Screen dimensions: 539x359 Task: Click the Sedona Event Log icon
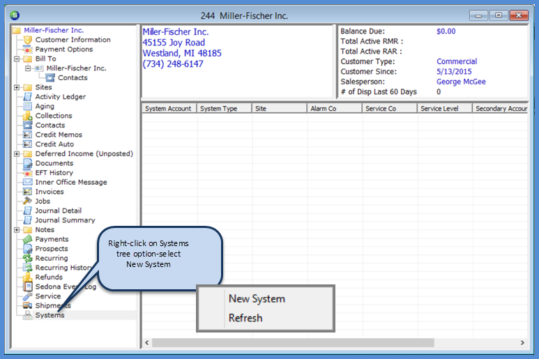27,287
